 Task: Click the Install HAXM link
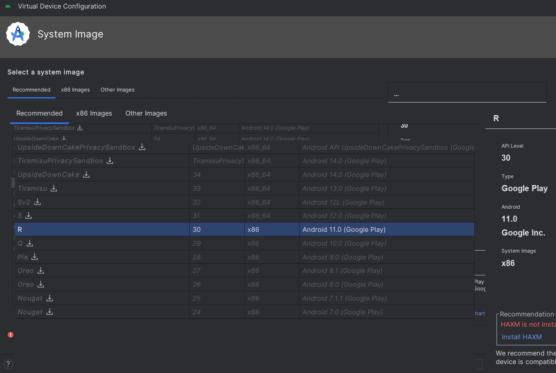click(522, 337)
